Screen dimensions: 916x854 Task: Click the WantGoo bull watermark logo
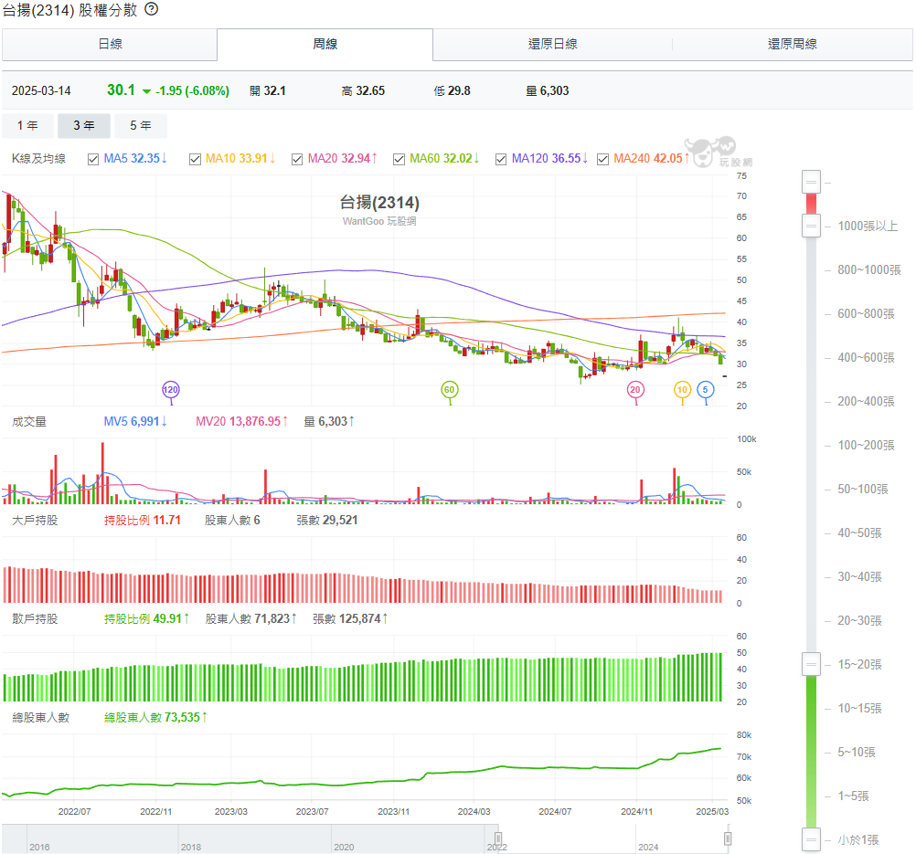[x=710, y=152]
